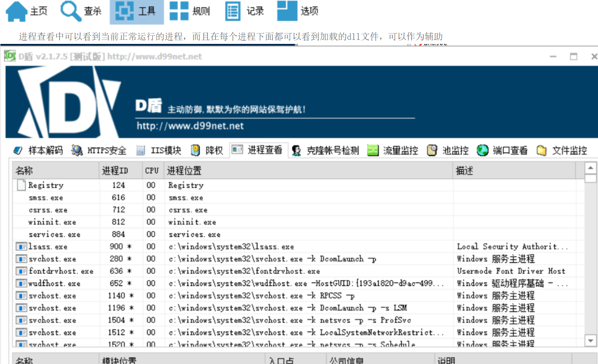Click the www.d99net.net banner link
Viewport: 598px width, 364px height.
pos(190,126)
